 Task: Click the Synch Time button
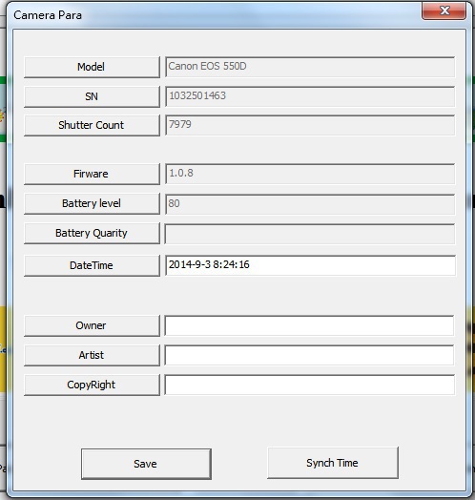point(333,463)
